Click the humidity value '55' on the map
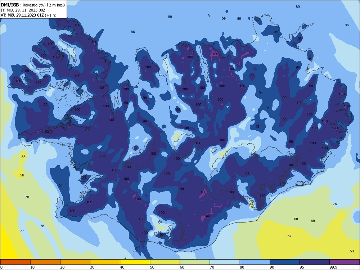 click(23, 157)
